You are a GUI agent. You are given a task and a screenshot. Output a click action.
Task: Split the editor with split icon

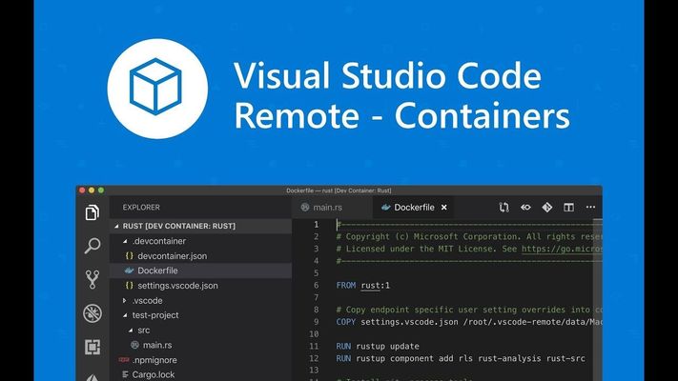pyautogui.click(x=568, y=208)
